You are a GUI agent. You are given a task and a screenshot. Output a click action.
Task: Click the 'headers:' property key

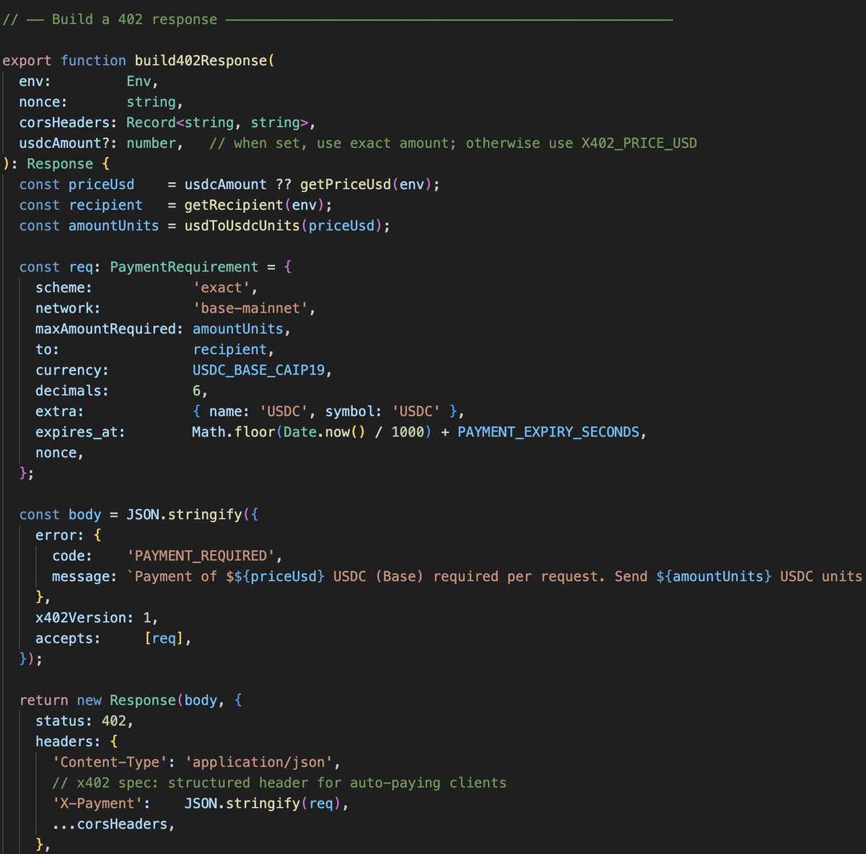click(69, 741)
